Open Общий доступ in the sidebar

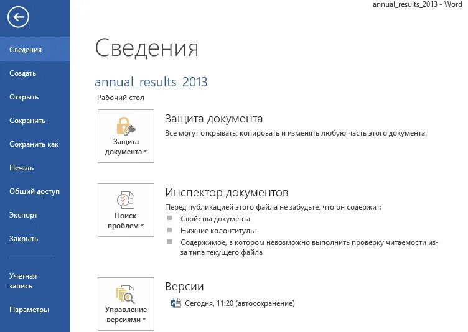35,191
